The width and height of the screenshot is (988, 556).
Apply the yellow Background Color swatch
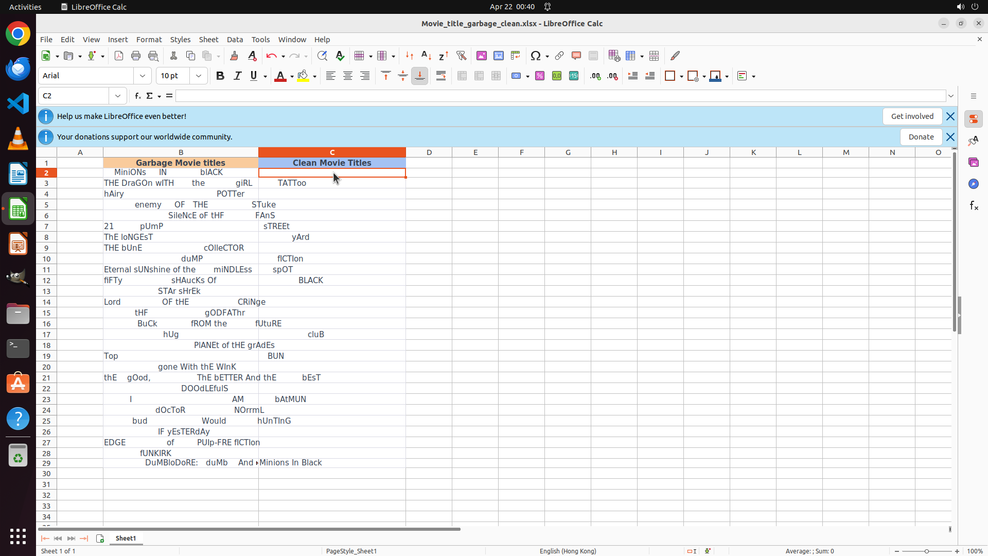[x=303, y=76]
